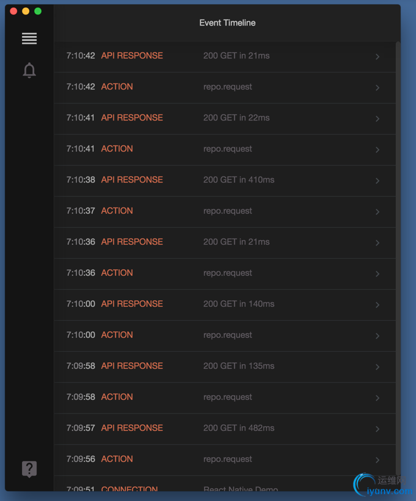Expand chevron for 7:10:36 ACTION row
This screenshot has width=416, height=501.
point(378,273)
